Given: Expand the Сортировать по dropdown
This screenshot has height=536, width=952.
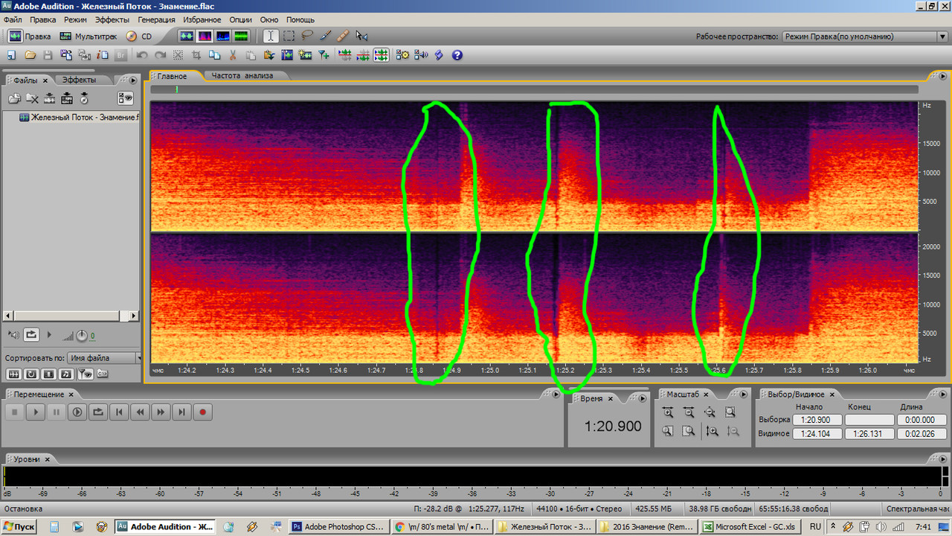Looking at the screenshot, I should click(104, 358).
